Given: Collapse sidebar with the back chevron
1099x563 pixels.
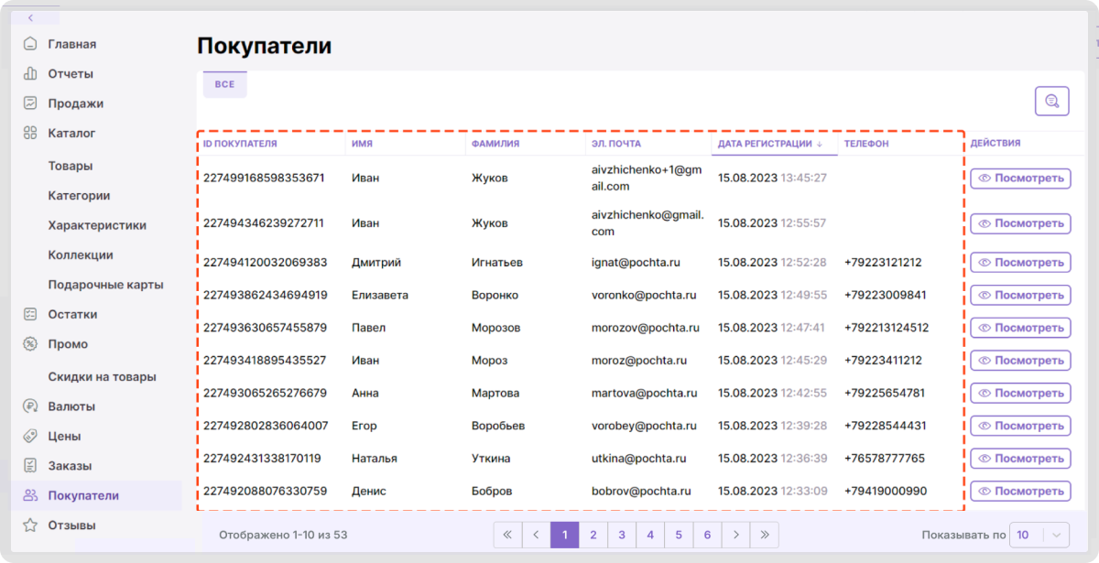Looking at the screenshot, I should coord(30,18).
